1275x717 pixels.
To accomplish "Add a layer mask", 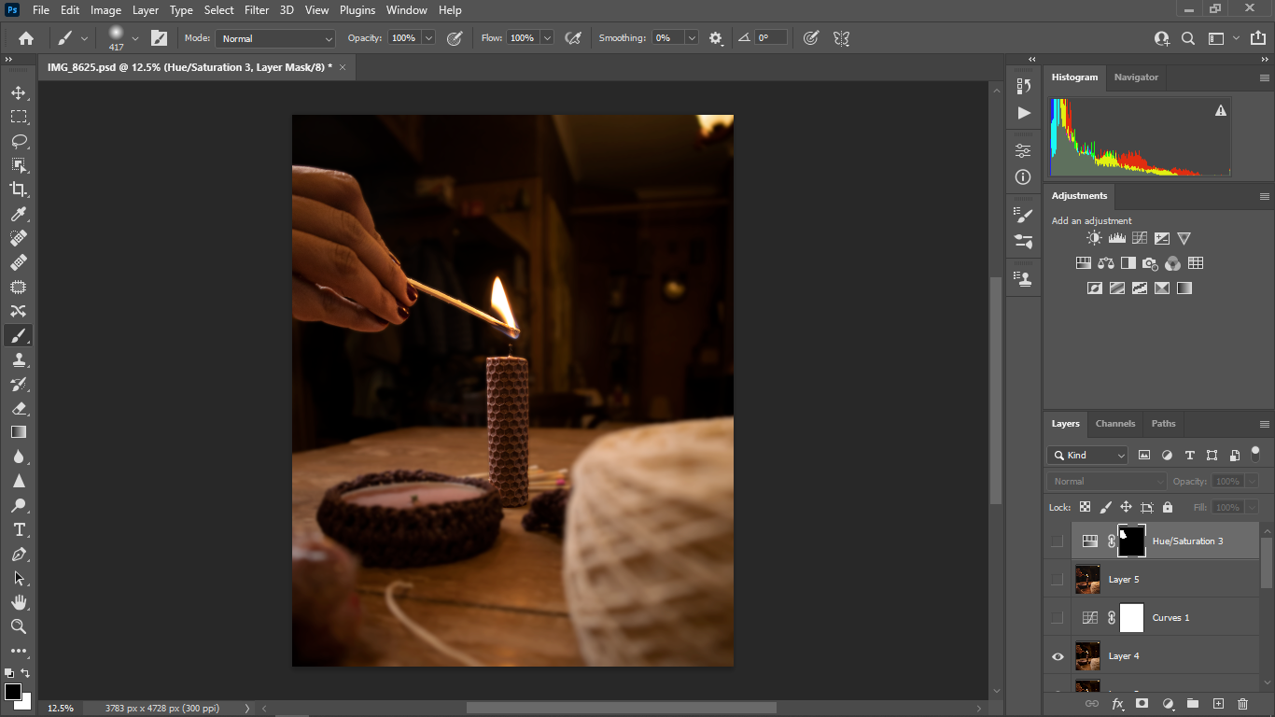I will 1142,703.
